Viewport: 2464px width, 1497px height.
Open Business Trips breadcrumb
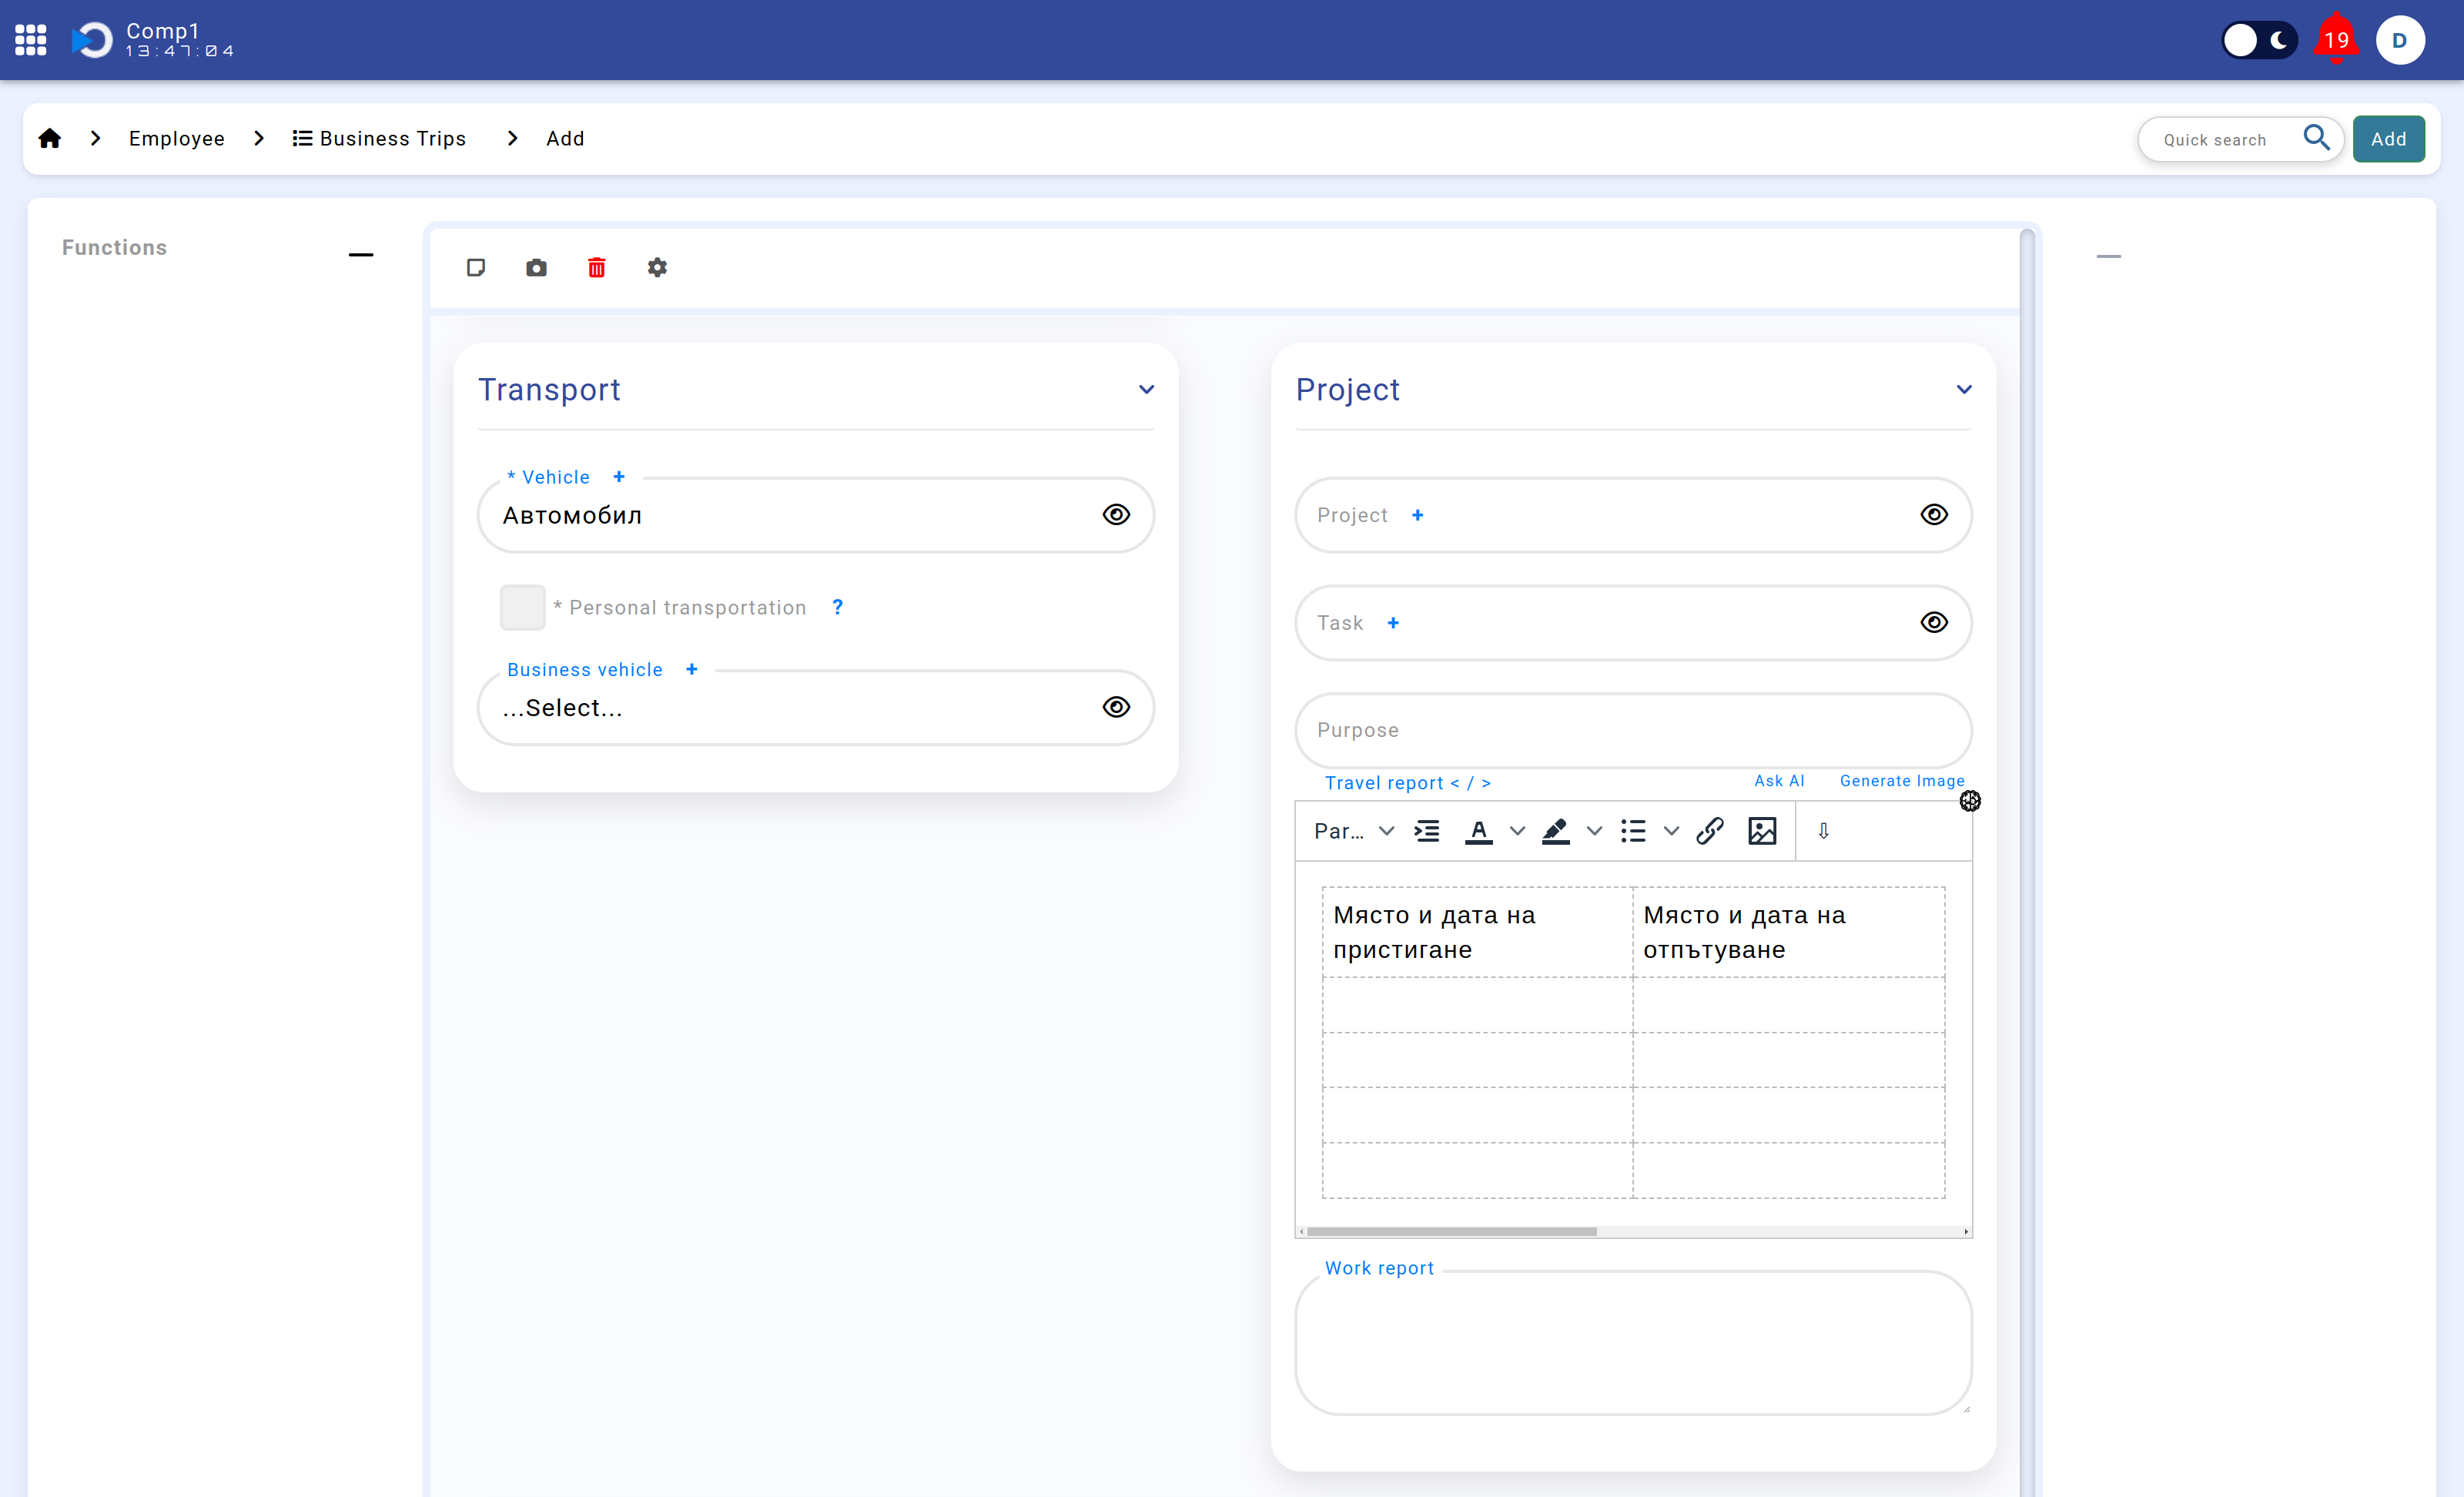pyautogui.click(x=379, y=138)
